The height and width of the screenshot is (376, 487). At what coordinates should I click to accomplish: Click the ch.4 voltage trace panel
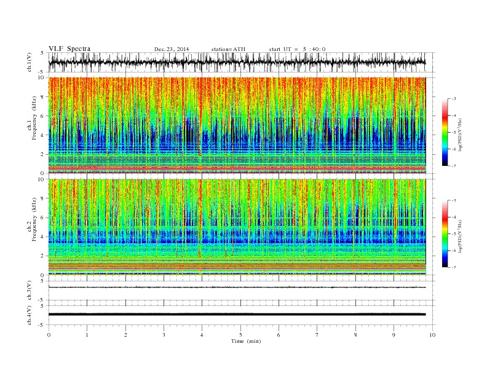coord(241,315)
